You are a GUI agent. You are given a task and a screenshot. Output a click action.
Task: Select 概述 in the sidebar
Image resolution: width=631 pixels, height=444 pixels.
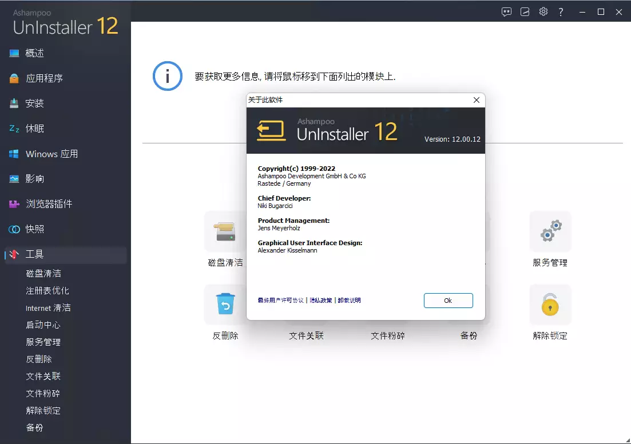(x=34, y=53)
